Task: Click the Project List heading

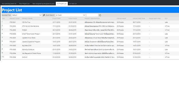Action: point(12,10)
